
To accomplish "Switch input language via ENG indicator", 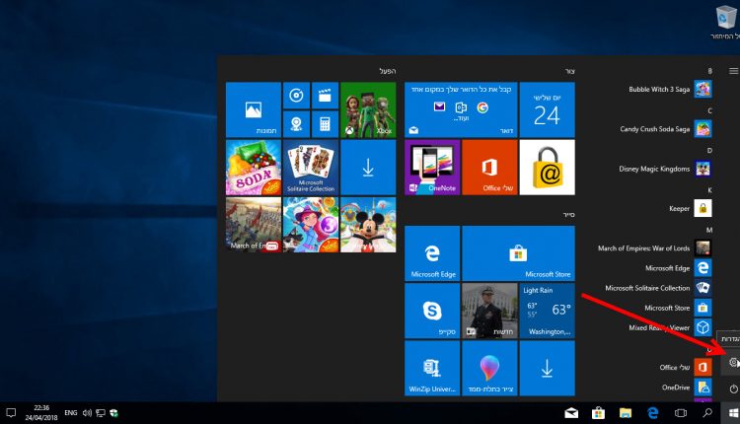I will 71,413.
